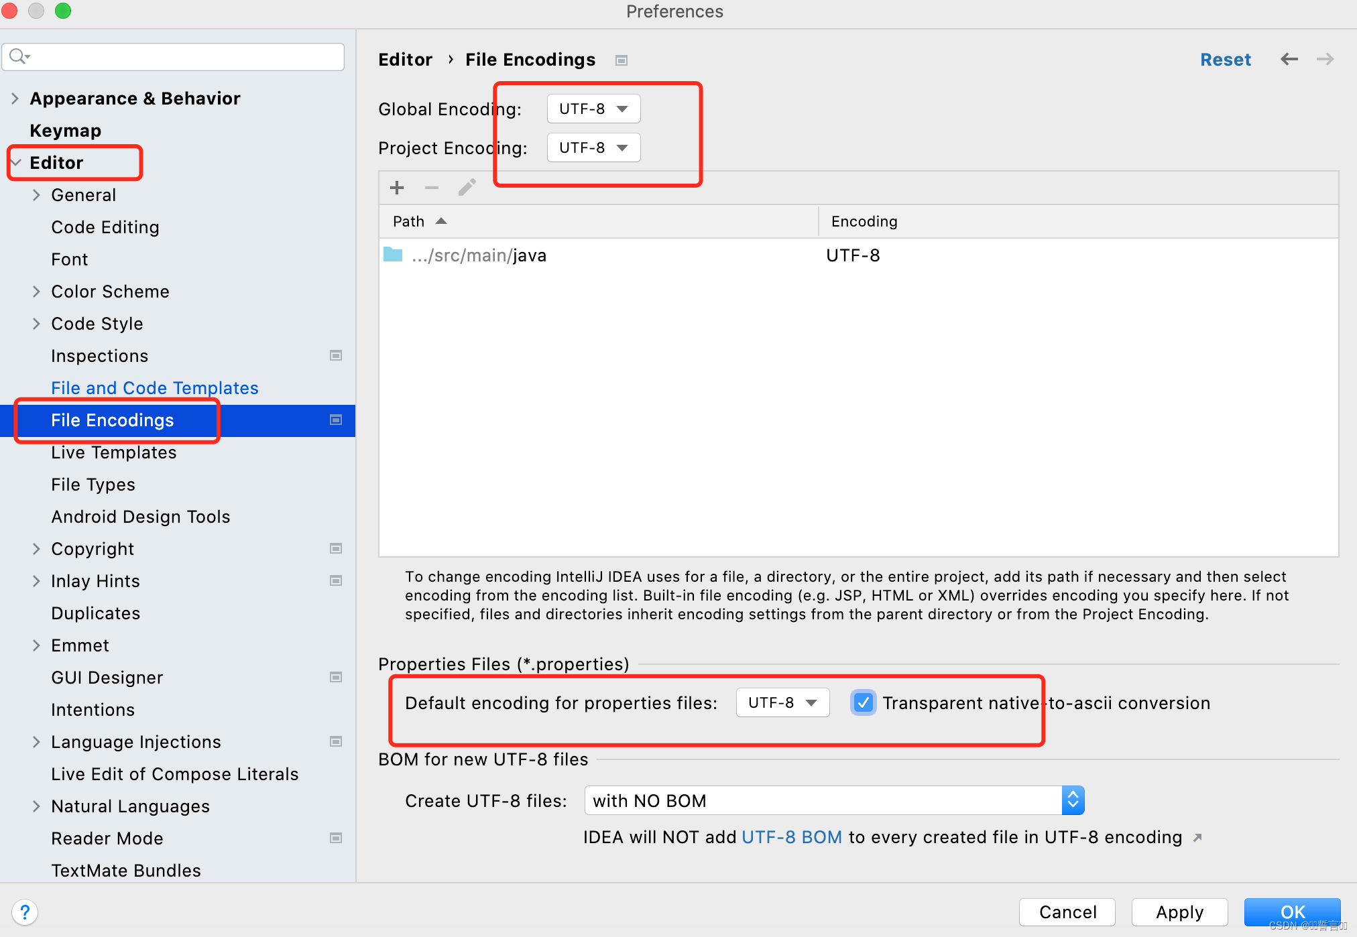Open File and Code Templates

(155, 388)
